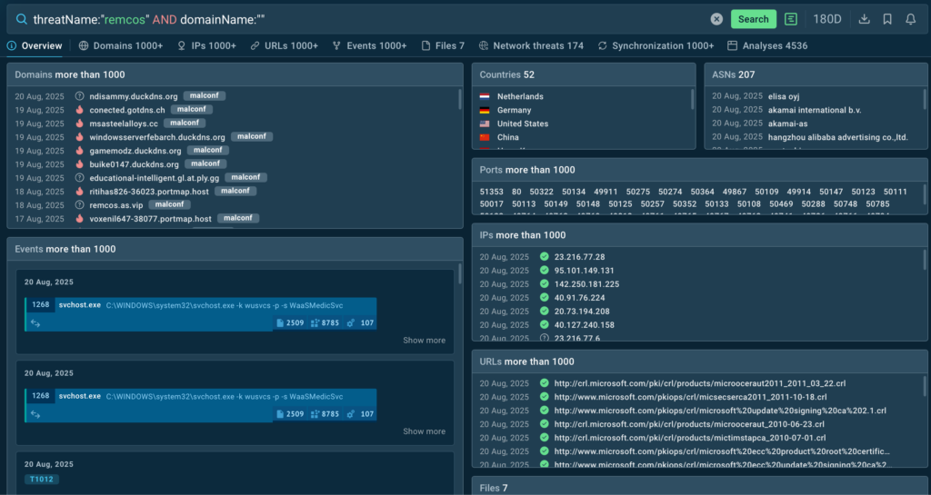Open domain msasteelalloys.cc
931x495 pixels.
[124, 124]
